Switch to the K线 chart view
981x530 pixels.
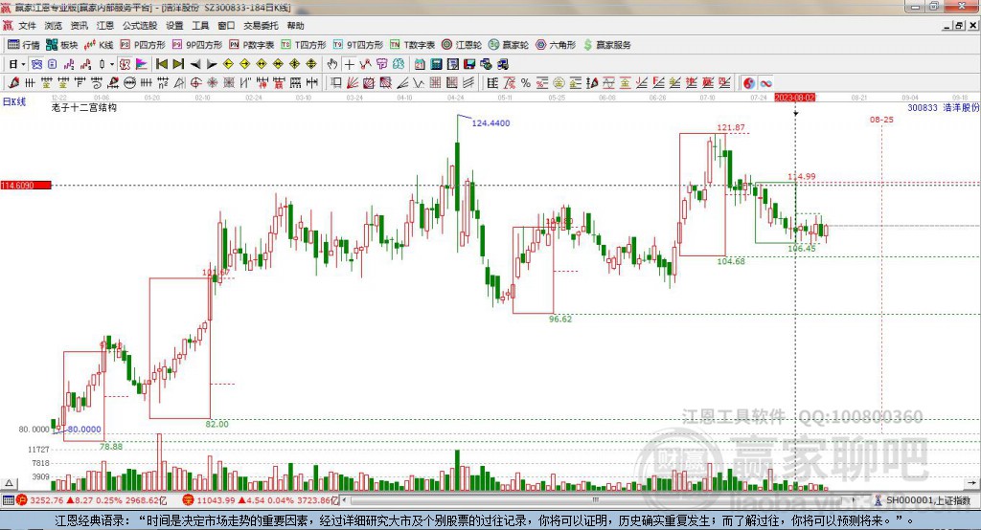(x=99, y=45)
